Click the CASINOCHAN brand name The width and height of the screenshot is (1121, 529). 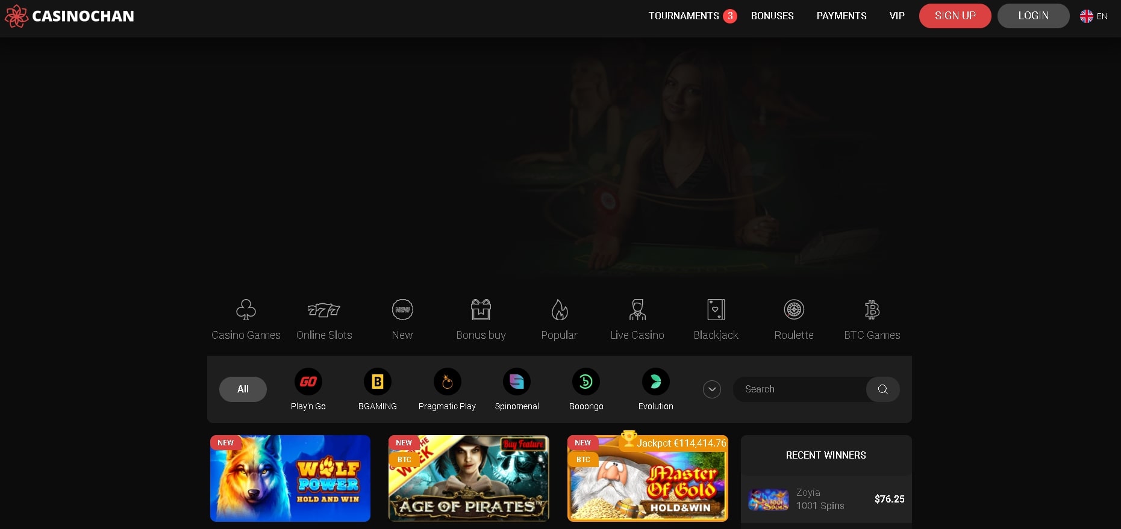[83, 16]
